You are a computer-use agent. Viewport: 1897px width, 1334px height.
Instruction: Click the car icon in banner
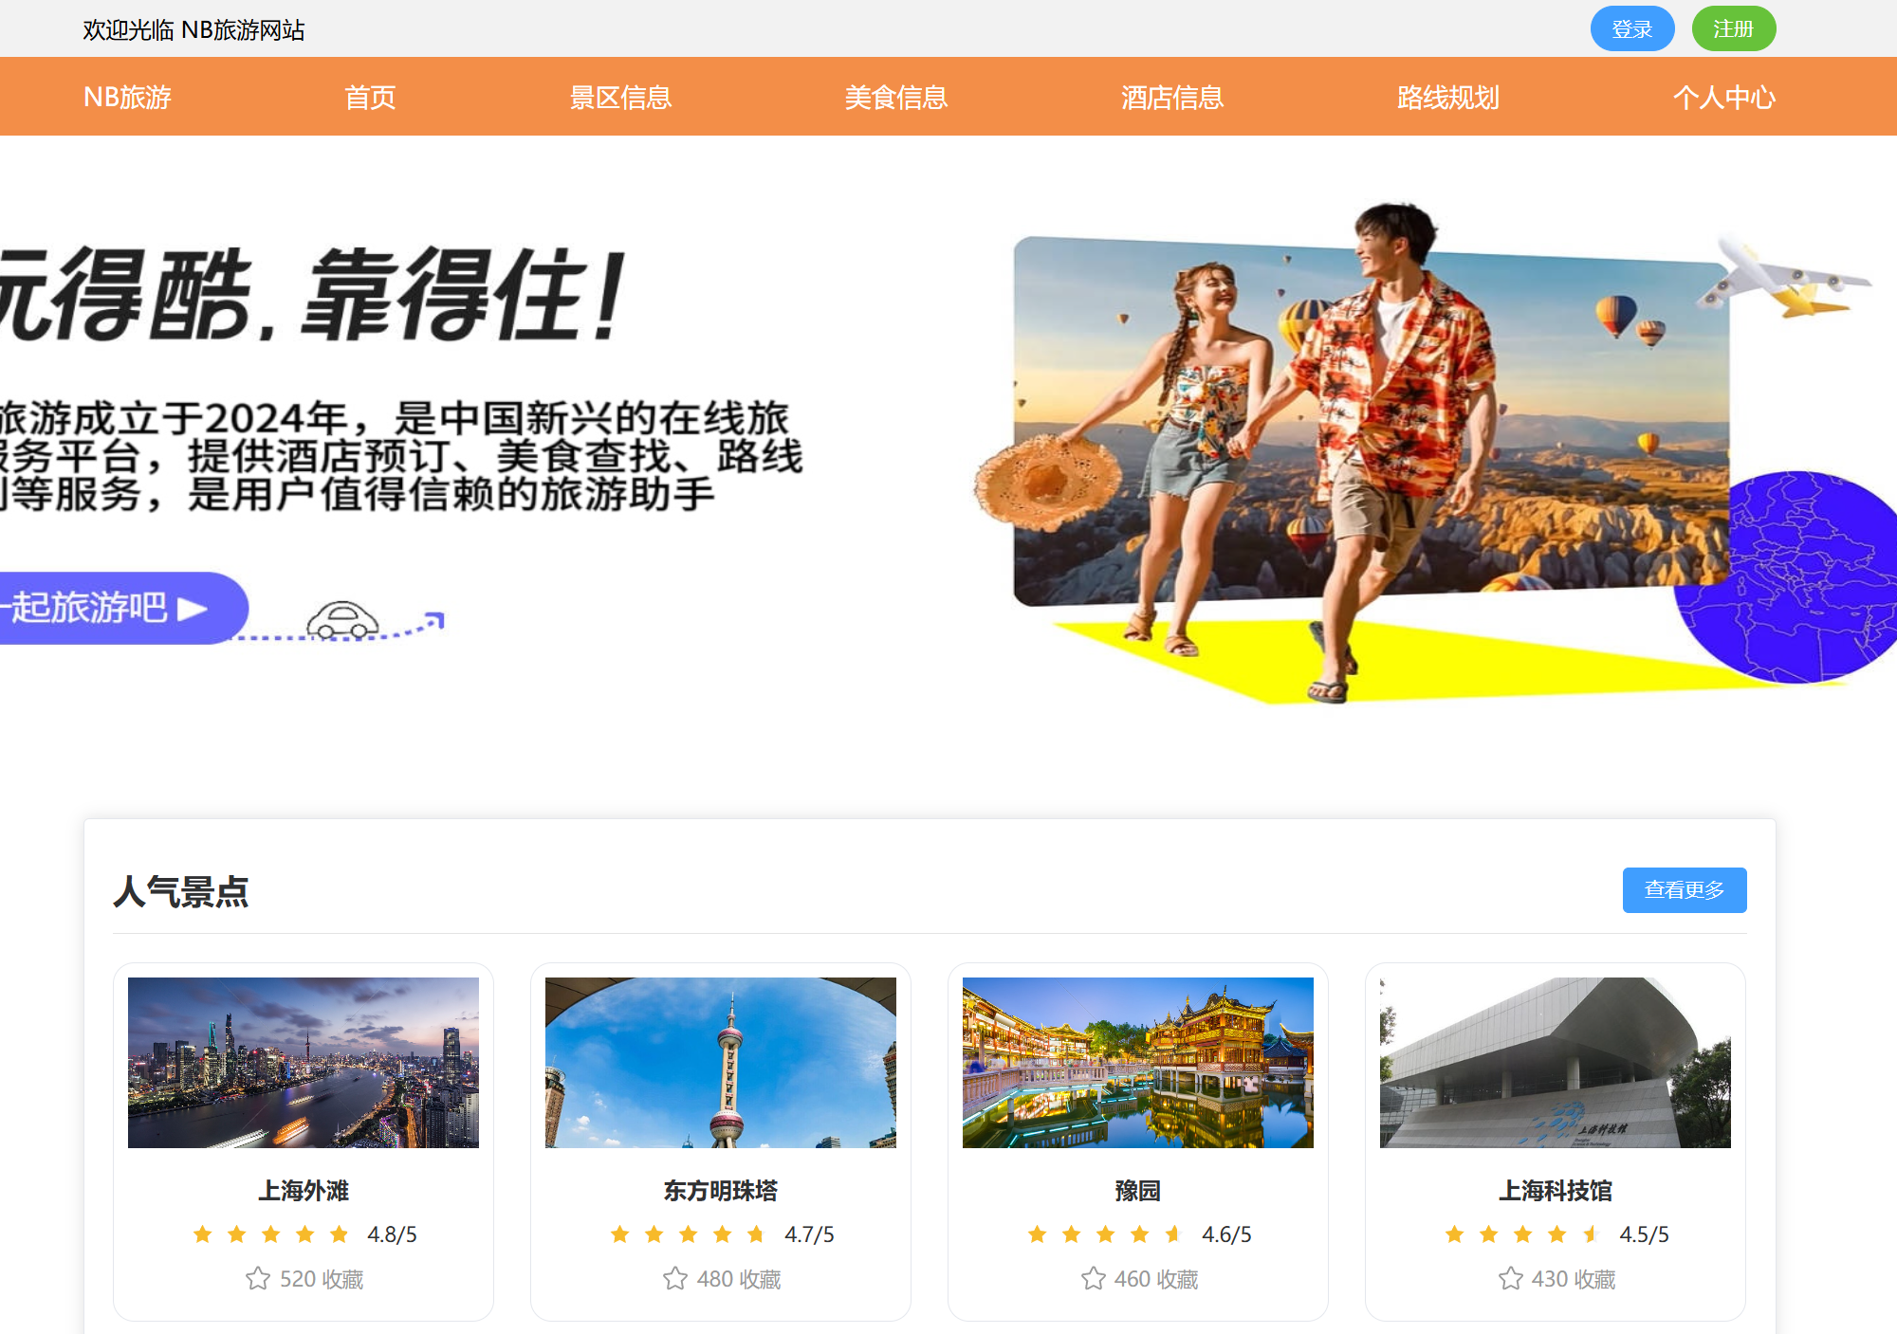[x=342, y=621]
